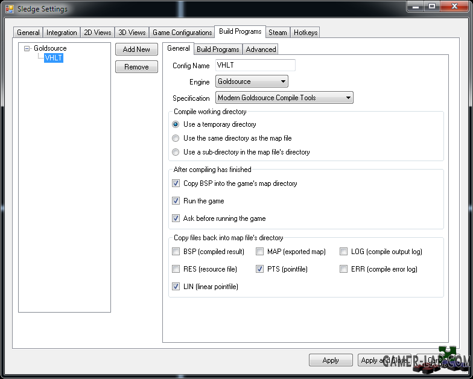Open the Specification dropdown
The width and height of the screenshot is (473, 379).
(x=284, y=98)
